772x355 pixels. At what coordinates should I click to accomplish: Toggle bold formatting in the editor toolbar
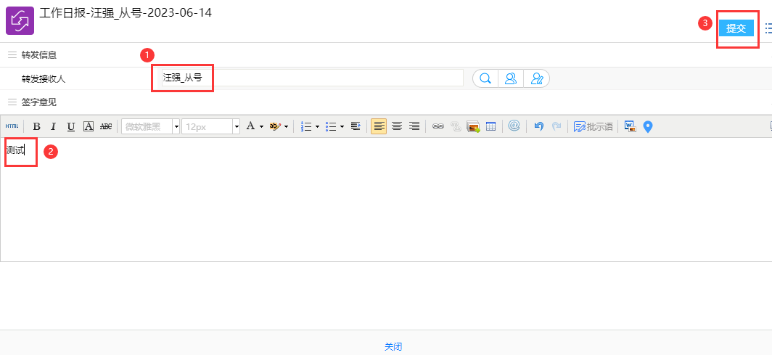(x=36, y=126)
